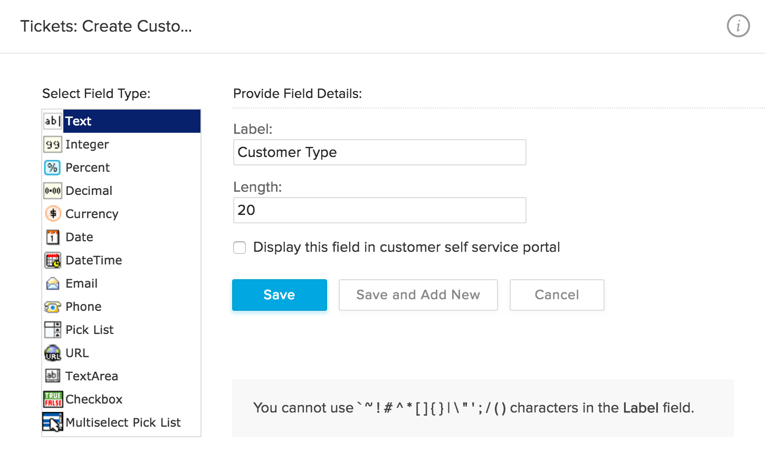The height and width of the screenshot is (472, 765).
Task: Select the URL field type icon
Action: (x=52, y=353)
